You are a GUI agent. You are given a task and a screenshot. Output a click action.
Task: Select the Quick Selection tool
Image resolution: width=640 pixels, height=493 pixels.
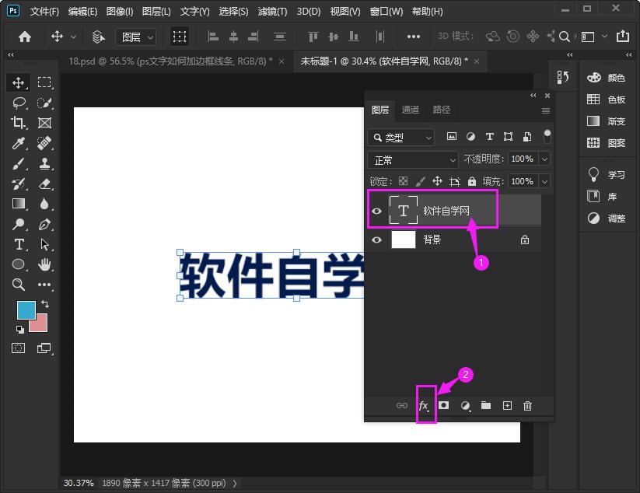tap(44, 103)
